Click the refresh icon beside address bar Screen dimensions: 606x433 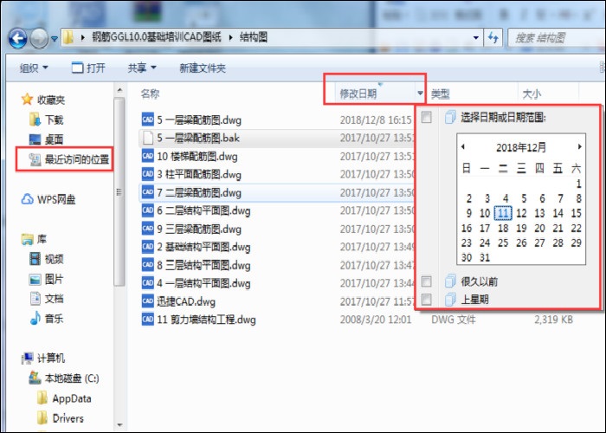[493, 38]
